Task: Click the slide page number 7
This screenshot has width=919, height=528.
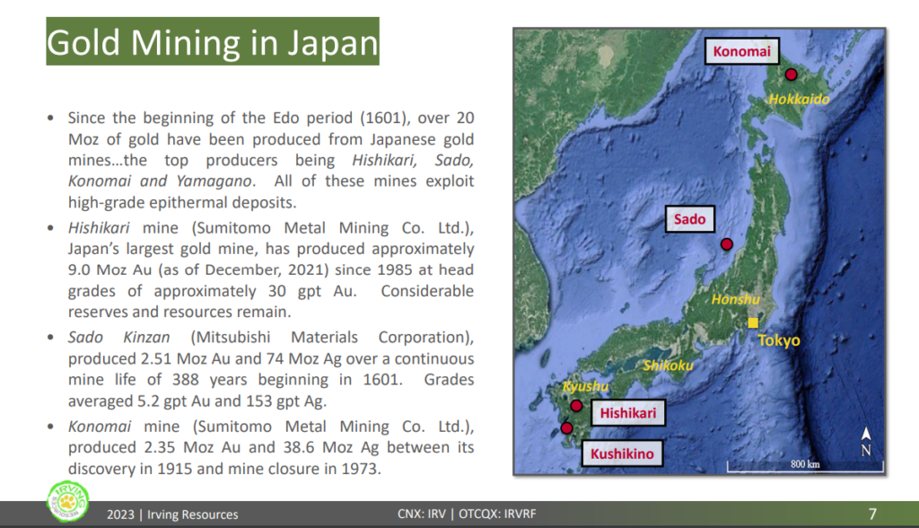Action: point(872,515)
